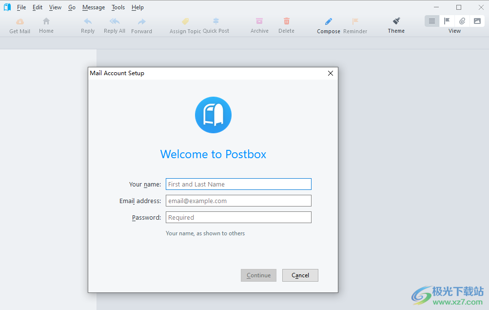This screenshot has width=489, height=310.
Task: Open the Help menu
Action: click(137, 7)
